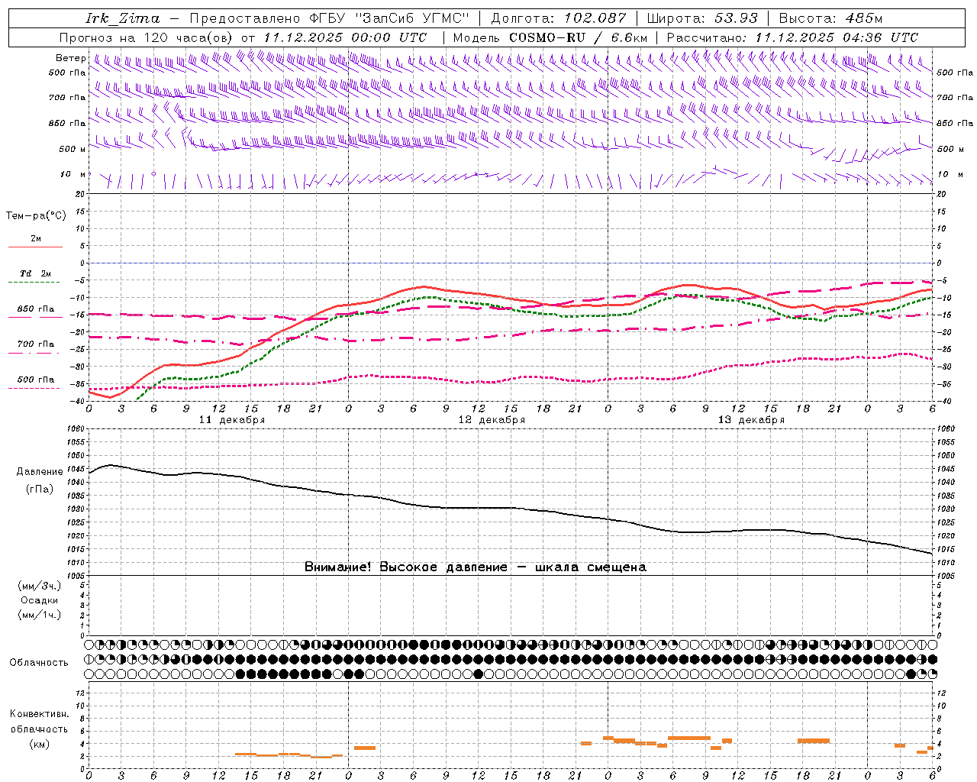The image size is (977, 782).
Task: Click the '12 декабря' date label
Action: tap(492, 420)
